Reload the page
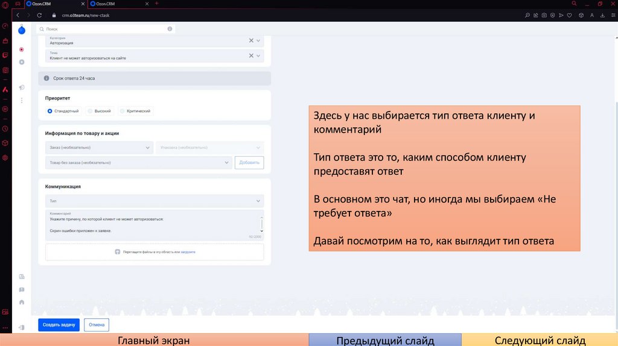The image size is (618, 346). 39,15
